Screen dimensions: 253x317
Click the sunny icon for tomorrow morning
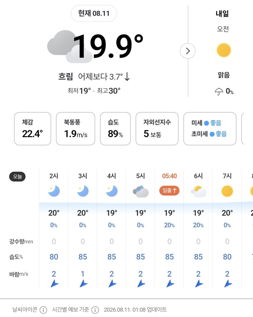tap(224, 50)
